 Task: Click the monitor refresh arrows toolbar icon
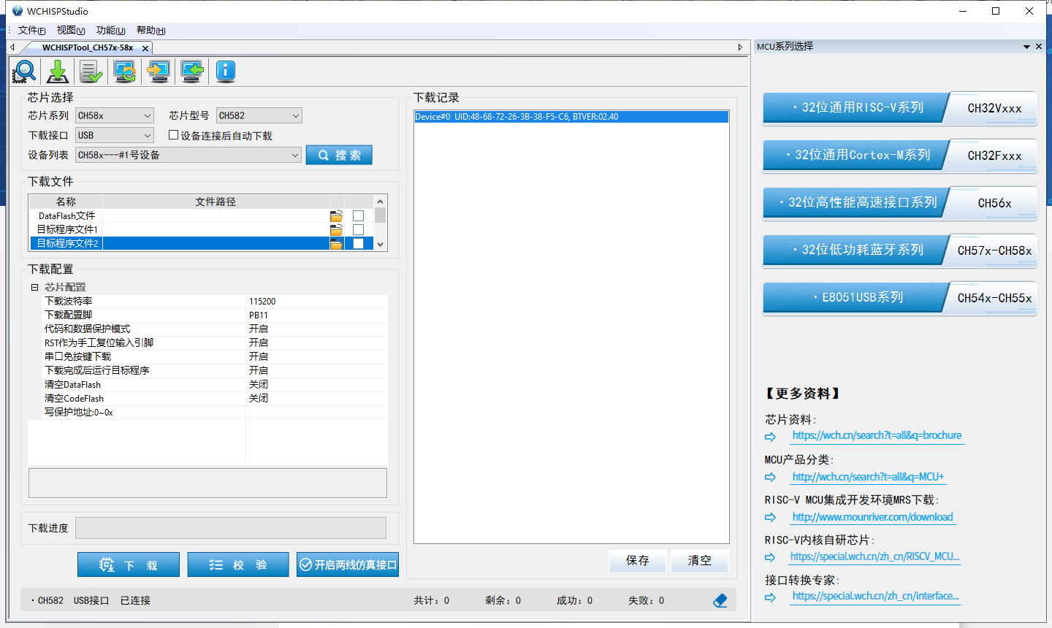pyautogui.click(x=125, y=72)
